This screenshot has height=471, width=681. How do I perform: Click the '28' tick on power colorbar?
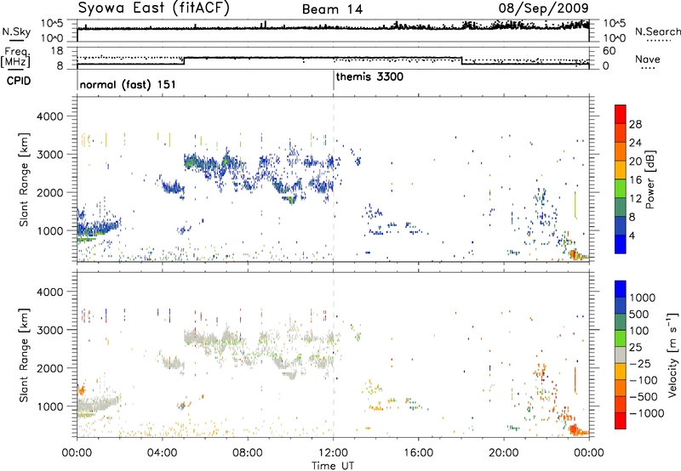point(635,124)
